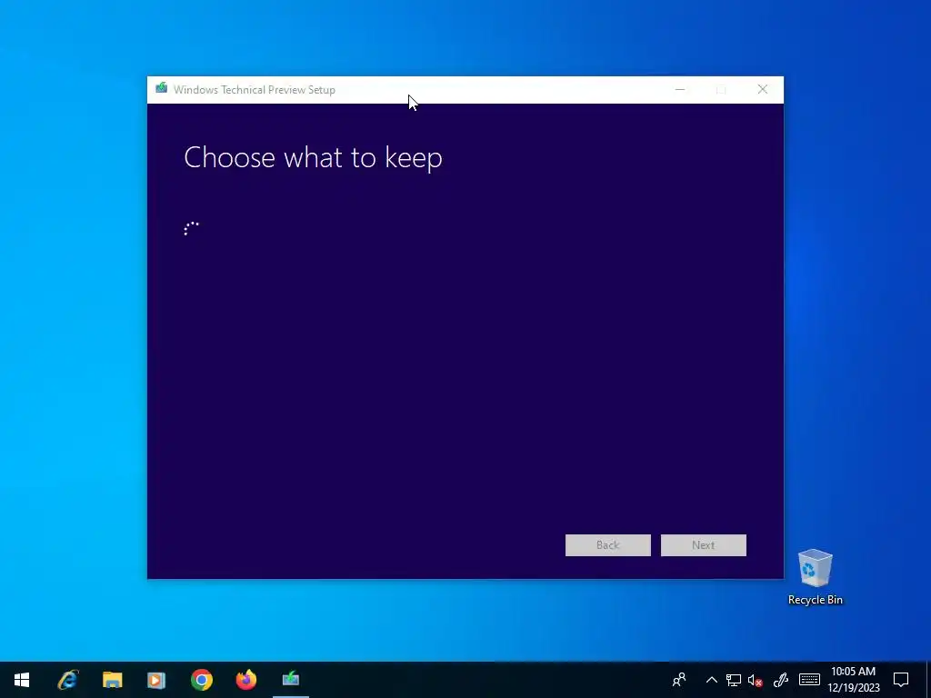Click the muted volume tray icon
The width and height of the screenshot is (931, 698).
coord(756,680)
